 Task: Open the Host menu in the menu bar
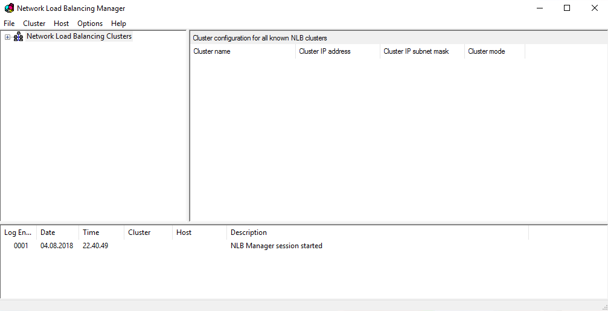pos(61,24)
